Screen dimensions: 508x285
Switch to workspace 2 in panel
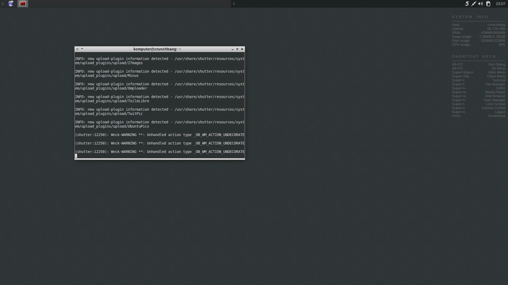pyautogui.click(x=234, y=4)
